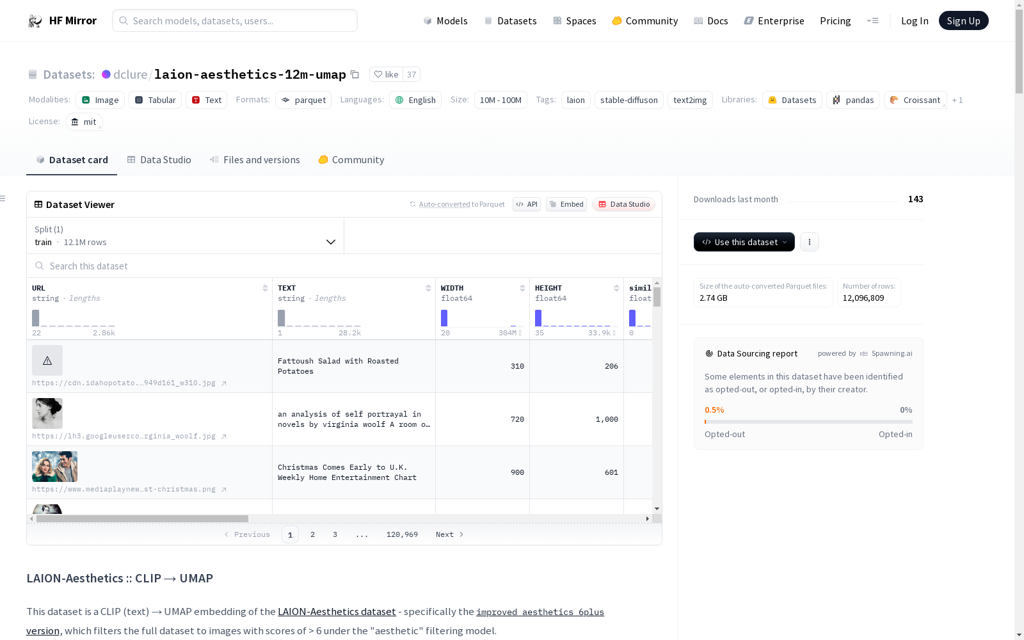Open the API viewer option

pos(527,204)
